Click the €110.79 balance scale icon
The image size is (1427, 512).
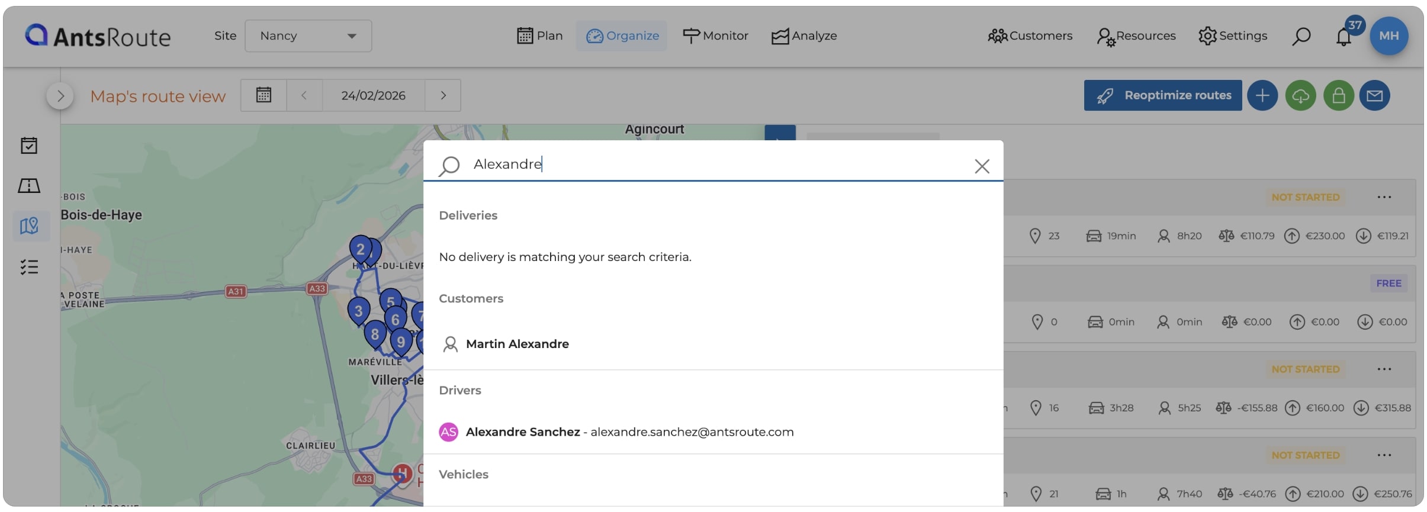(1226, 236)
